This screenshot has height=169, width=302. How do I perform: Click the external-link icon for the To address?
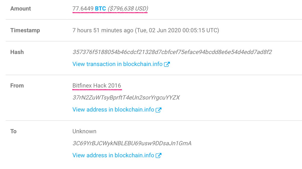pos(158,155)
